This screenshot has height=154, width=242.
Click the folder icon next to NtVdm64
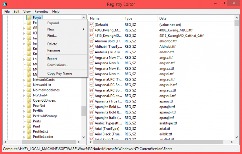[29, 95]
